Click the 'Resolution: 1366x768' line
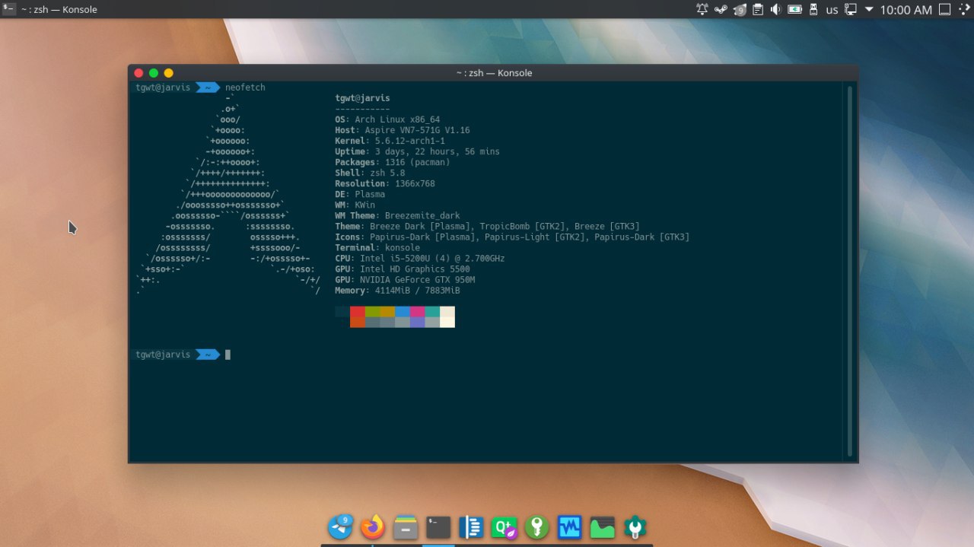Viewport: 974px width, 547px height. pyautogui.click(x=385, y=183)
